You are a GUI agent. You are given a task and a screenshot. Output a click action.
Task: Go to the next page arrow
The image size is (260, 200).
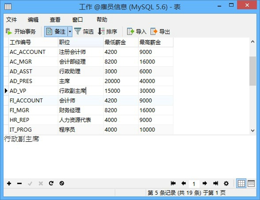click(x=205, y=184)
